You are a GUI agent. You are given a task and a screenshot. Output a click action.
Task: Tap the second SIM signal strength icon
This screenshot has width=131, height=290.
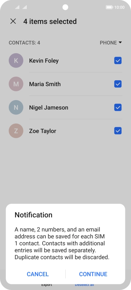[x=25, y=7]
